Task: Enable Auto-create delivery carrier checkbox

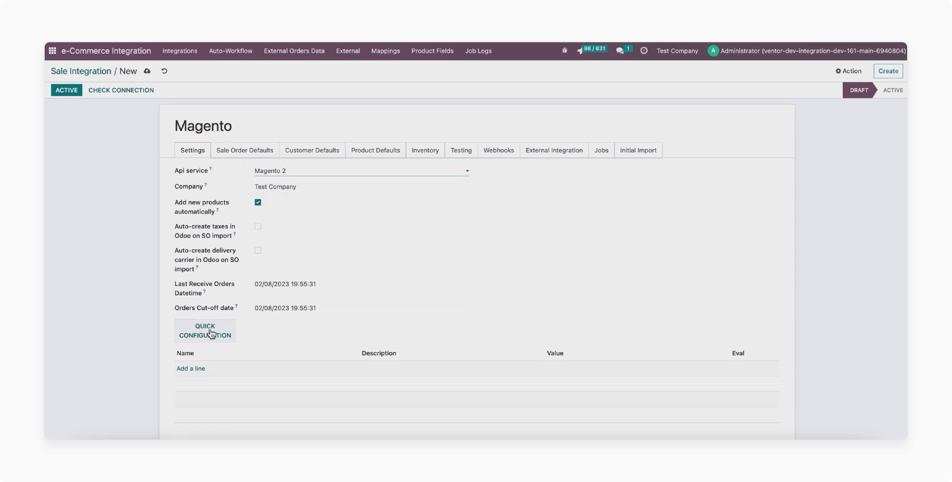Action: pos(258,250)
